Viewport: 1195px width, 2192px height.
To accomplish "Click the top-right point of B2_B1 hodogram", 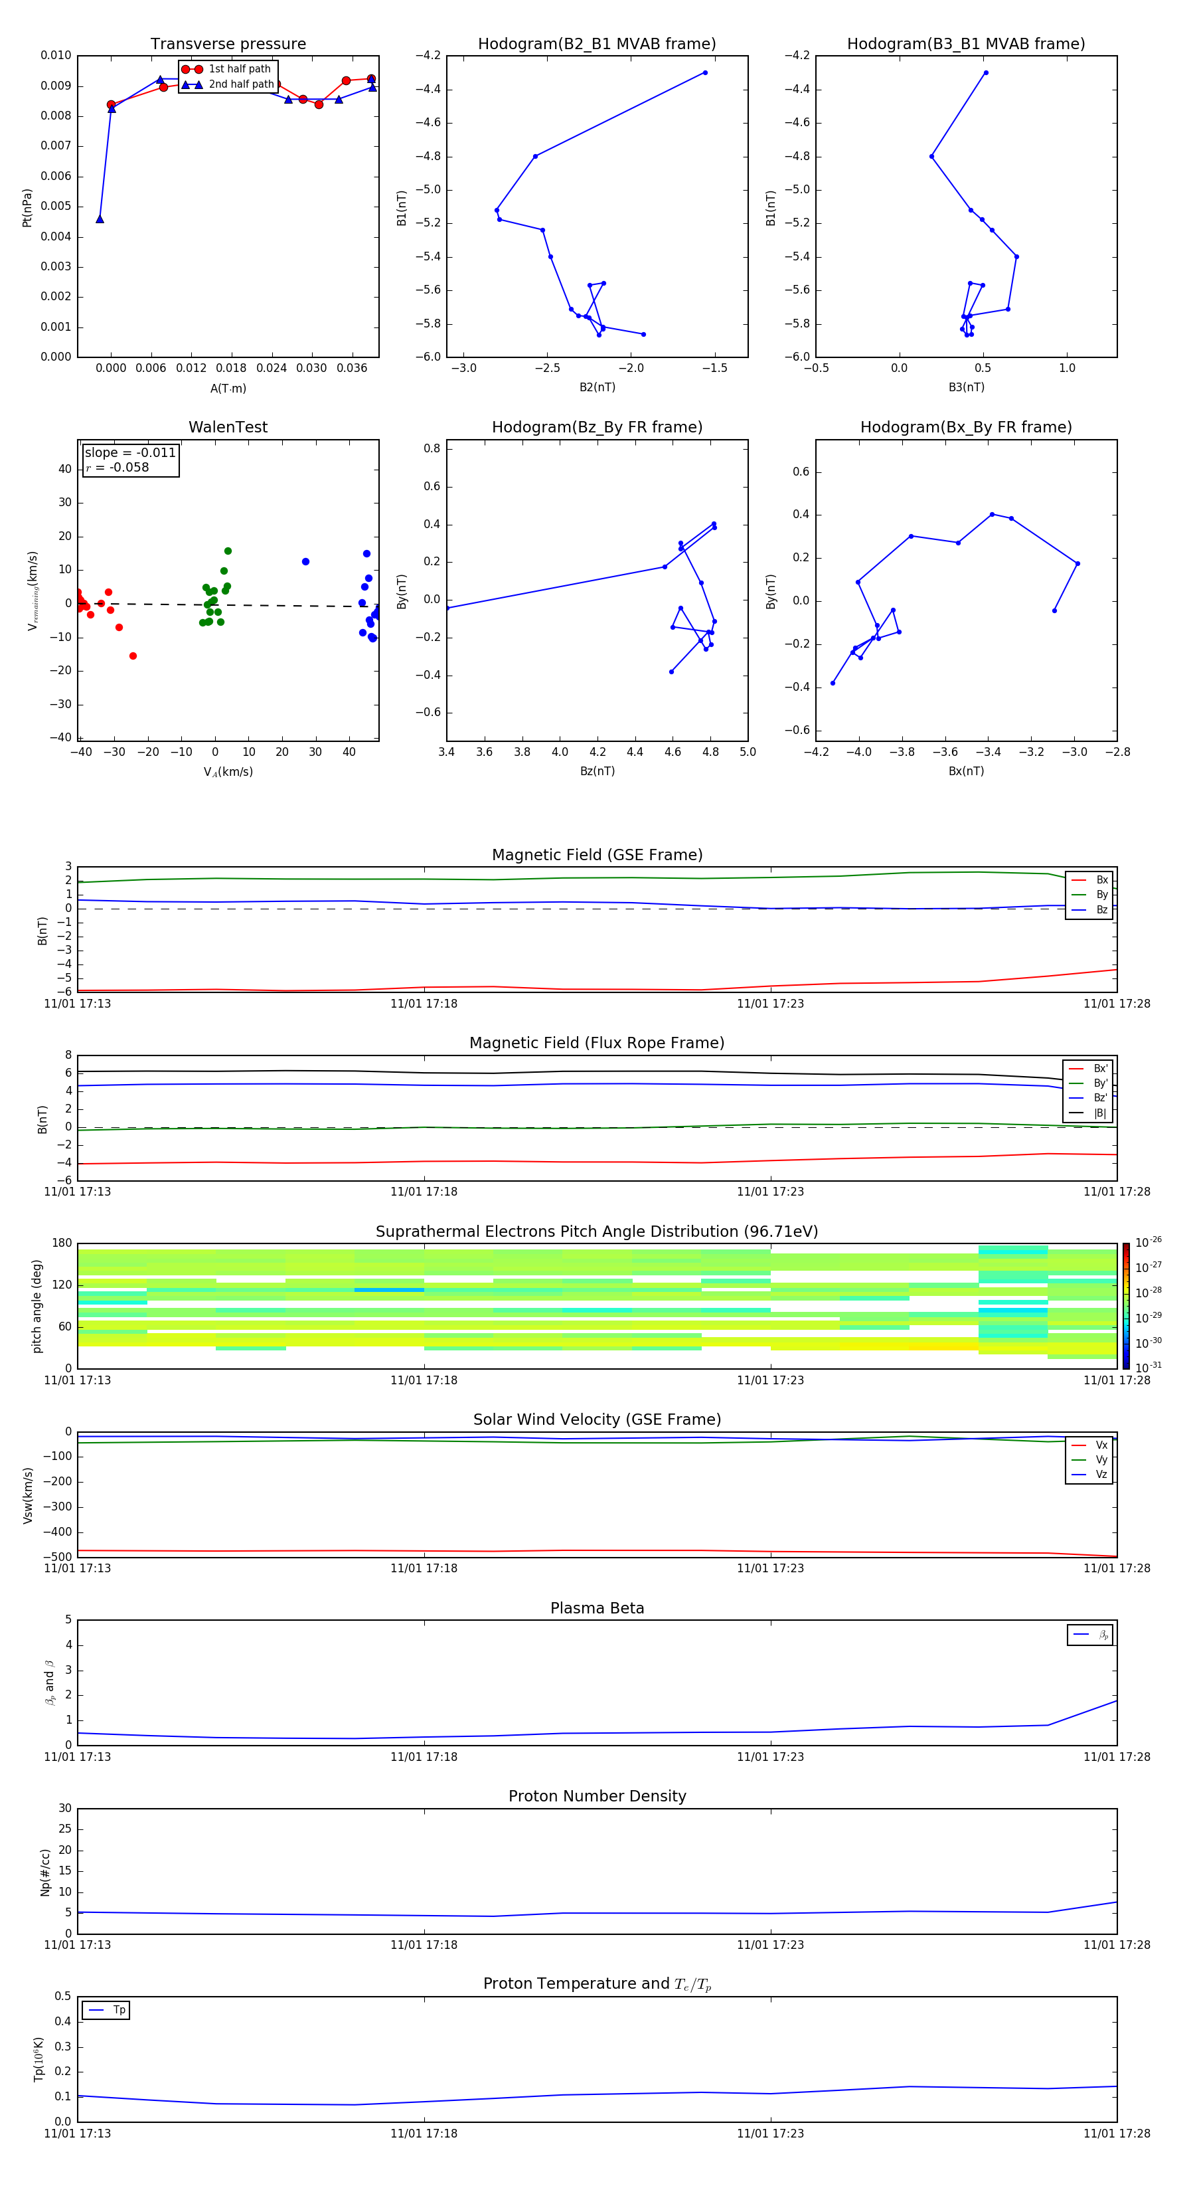I will 705,73.
